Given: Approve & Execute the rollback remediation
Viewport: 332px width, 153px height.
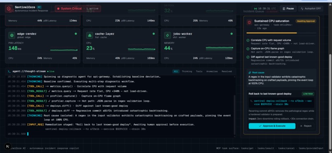Looking at the screenshot, I should coord(272,126).
